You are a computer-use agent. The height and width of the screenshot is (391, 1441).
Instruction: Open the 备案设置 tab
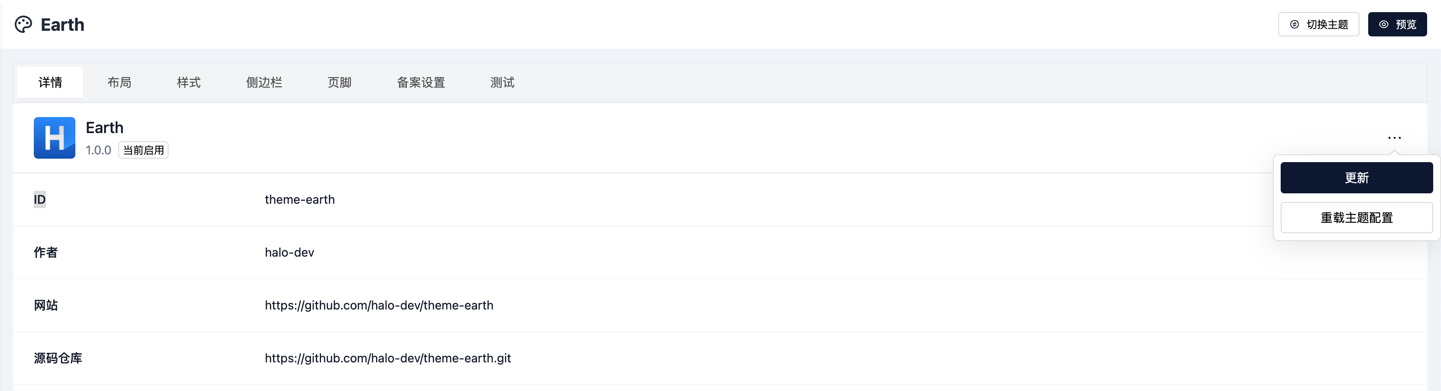click(421, 83)
